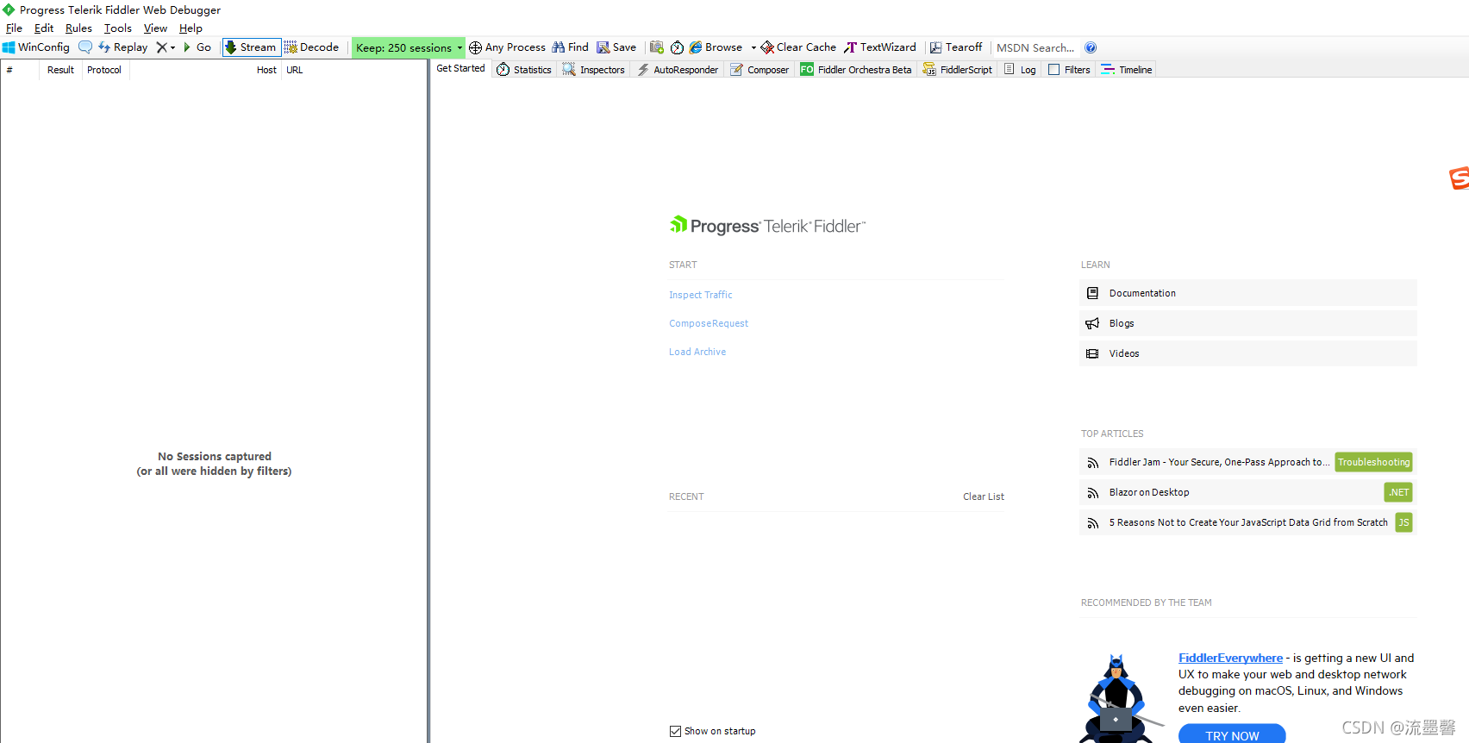Open the Edit menu

coord(44,28)
